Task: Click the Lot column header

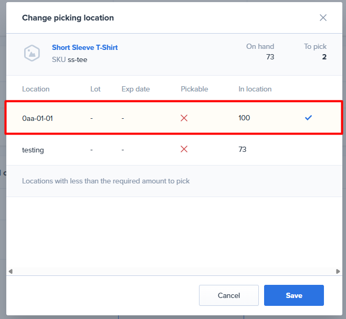Action: pos(95,89)
